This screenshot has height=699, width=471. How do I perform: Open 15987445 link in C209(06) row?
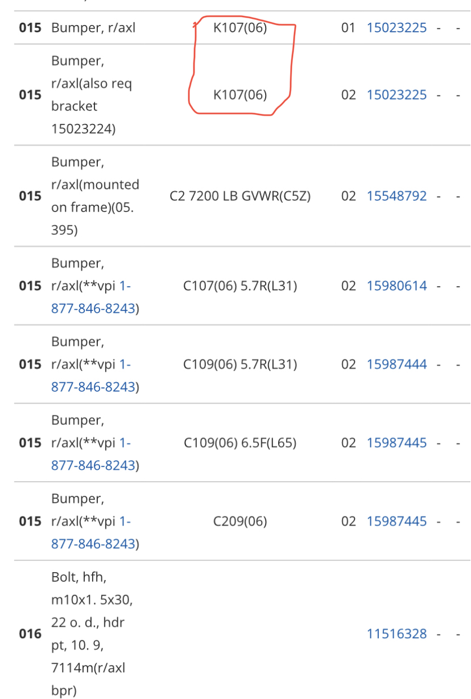point(396,522)
